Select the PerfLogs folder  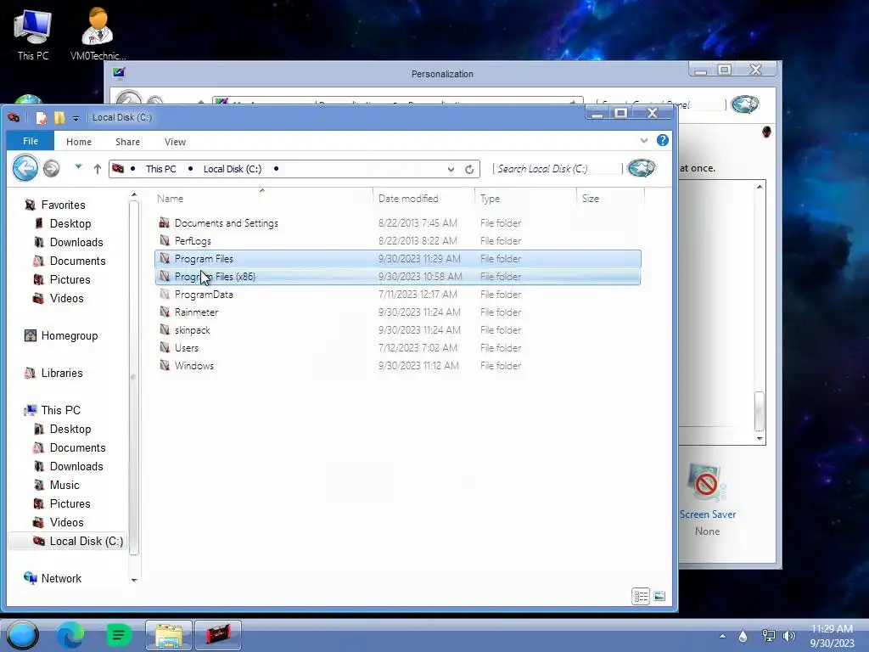click(397, 240)
